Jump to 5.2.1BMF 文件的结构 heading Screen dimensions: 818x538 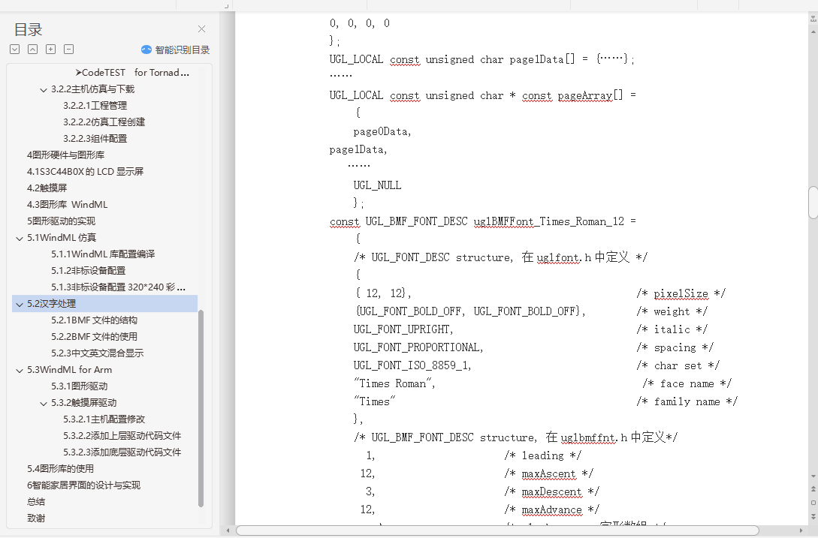click(95, 320)
